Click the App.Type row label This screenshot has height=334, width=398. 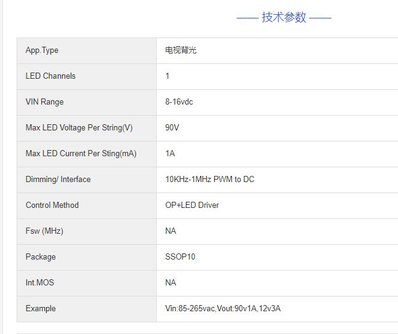click(42, 50)
